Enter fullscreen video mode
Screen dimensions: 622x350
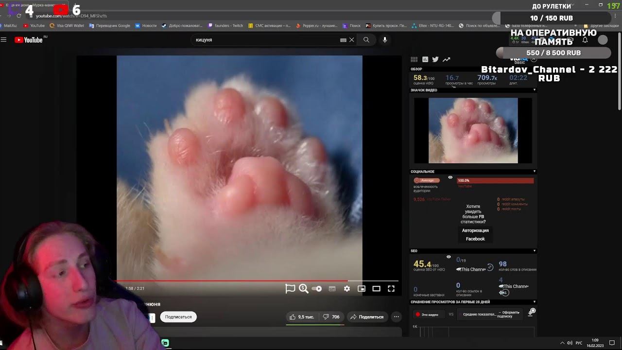(391, 289)
